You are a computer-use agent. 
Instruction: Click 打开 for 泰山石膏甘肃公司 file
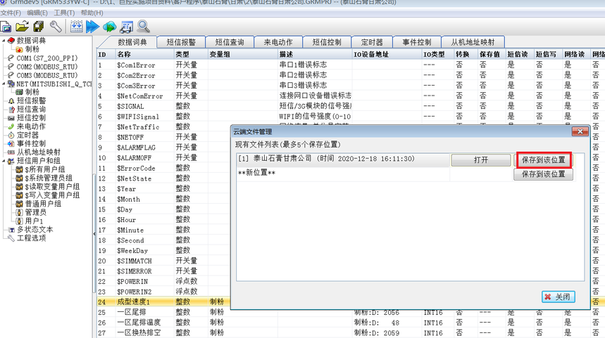pyautogui.click(x=481, y=160)
